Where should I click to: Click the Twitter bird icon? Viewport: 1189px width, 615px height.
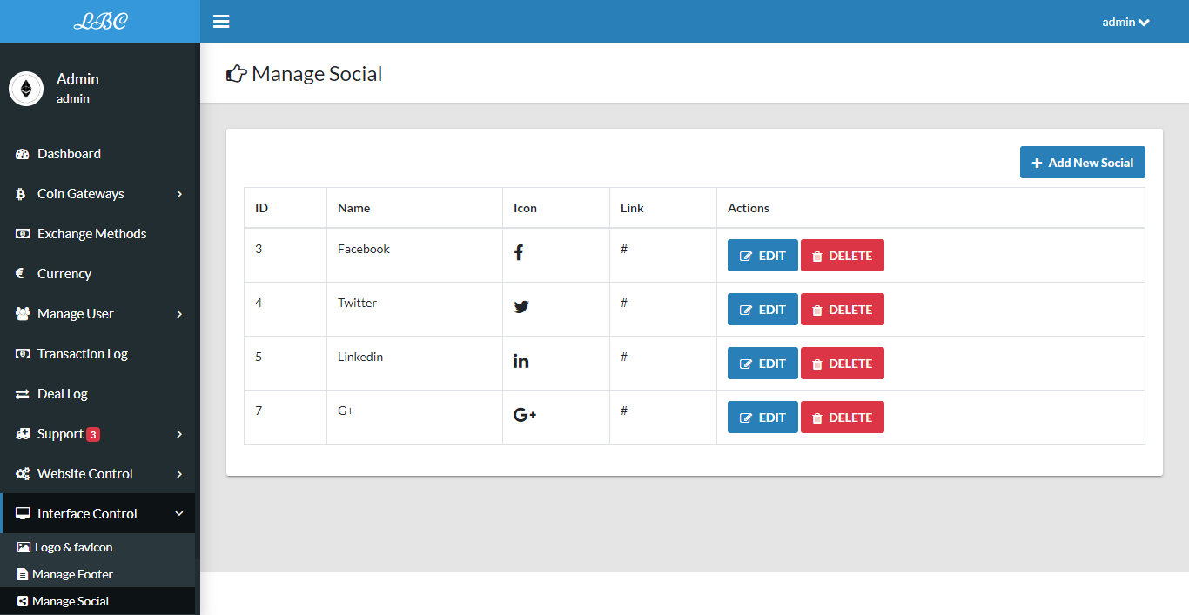click(x=521, y=307)
